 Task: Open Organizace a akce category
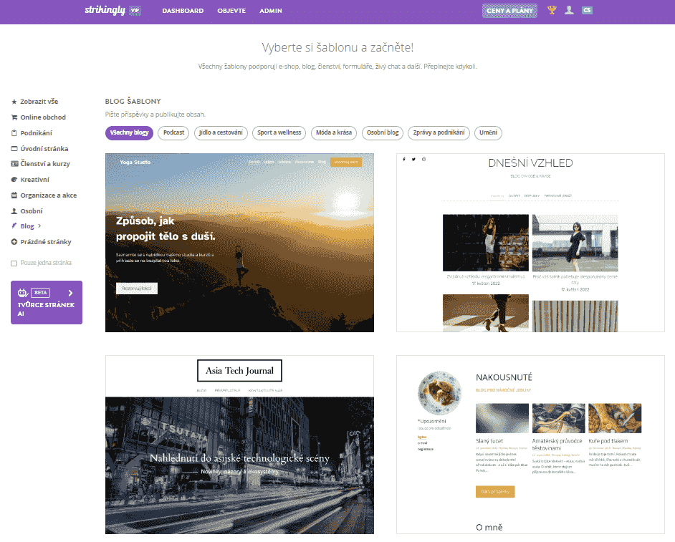coord(49,195)
